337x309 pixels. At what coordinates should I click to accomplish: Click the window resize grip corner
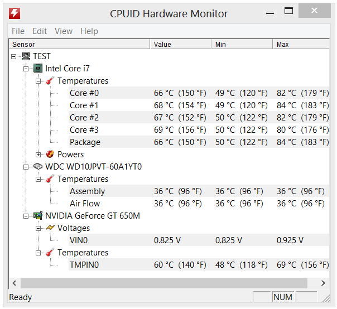[x=326, y=298]
